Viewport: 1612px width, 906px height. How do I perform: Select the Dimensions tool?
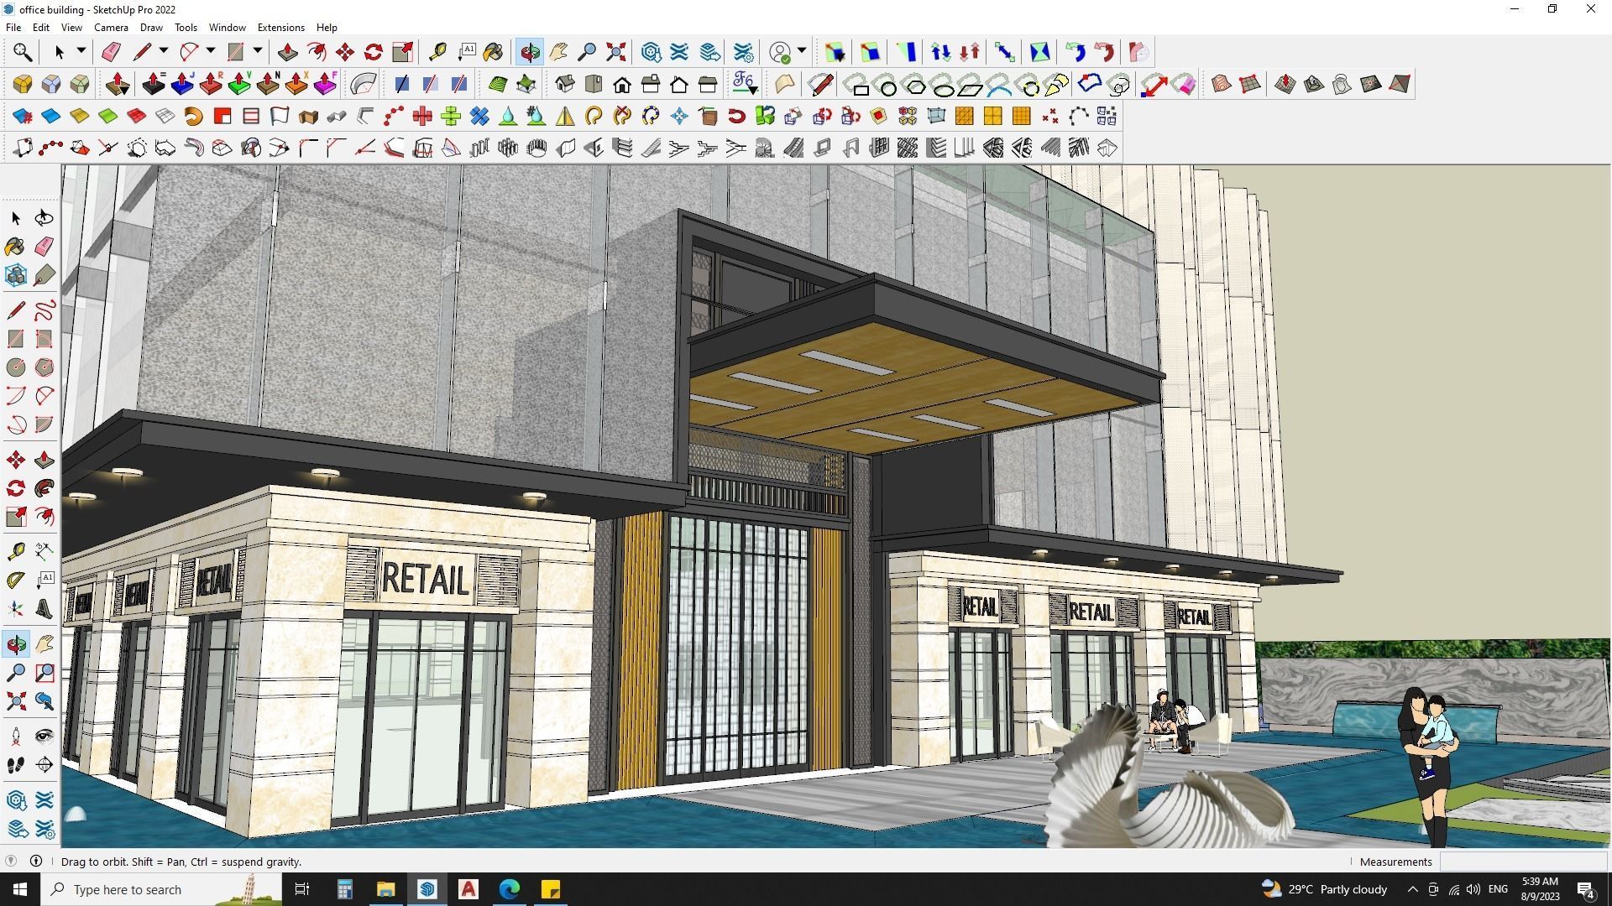[x=44, y=551]
